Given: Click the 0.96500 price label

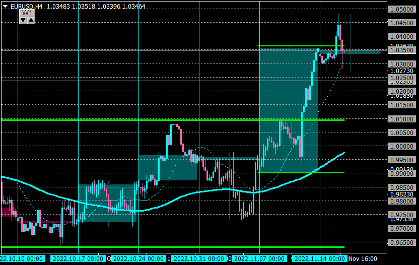Looking at the screenshot, I should click(402, 242).
